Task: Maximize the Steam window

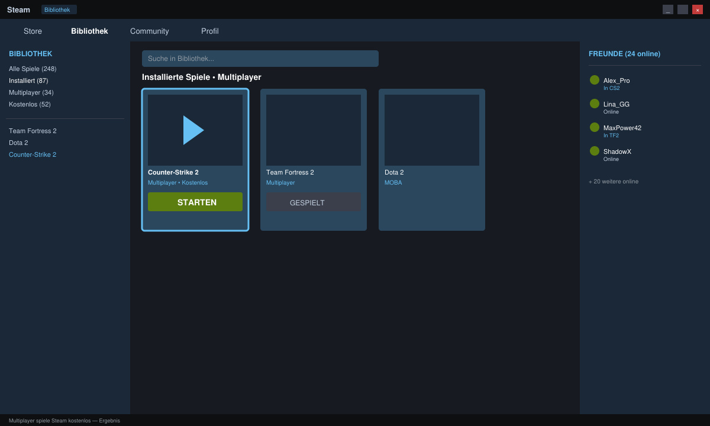Action: [683, 9]
